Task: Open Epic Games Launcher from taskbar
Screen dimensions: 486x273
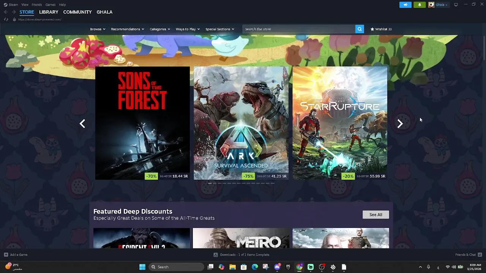Action: click(288, 267)
